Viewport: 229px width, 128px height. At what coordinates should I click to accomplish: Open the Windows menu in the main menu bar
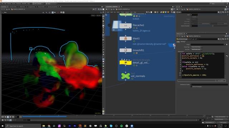tap(19, 4)
